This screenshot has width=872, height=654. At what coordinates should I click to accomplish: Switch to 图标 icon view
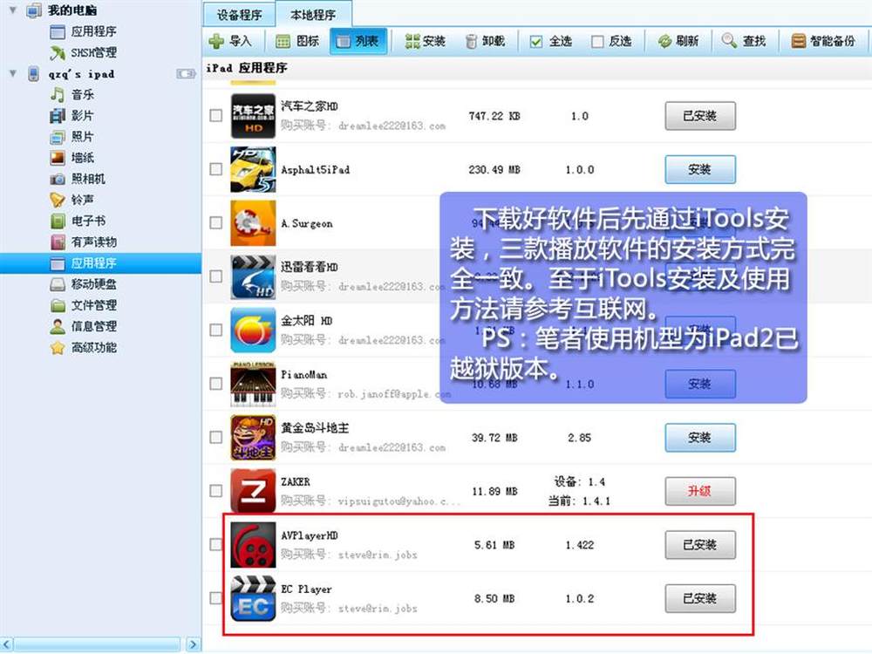[x=297, y=41]
